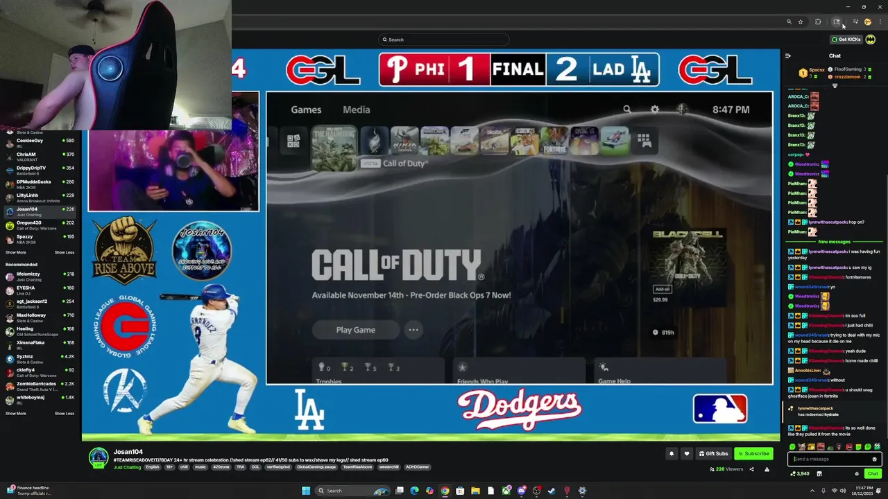Viewport: 888px width, 499px height.
Task: Click the 3,940 channel points balance
Action: click(x=800, y=474)
